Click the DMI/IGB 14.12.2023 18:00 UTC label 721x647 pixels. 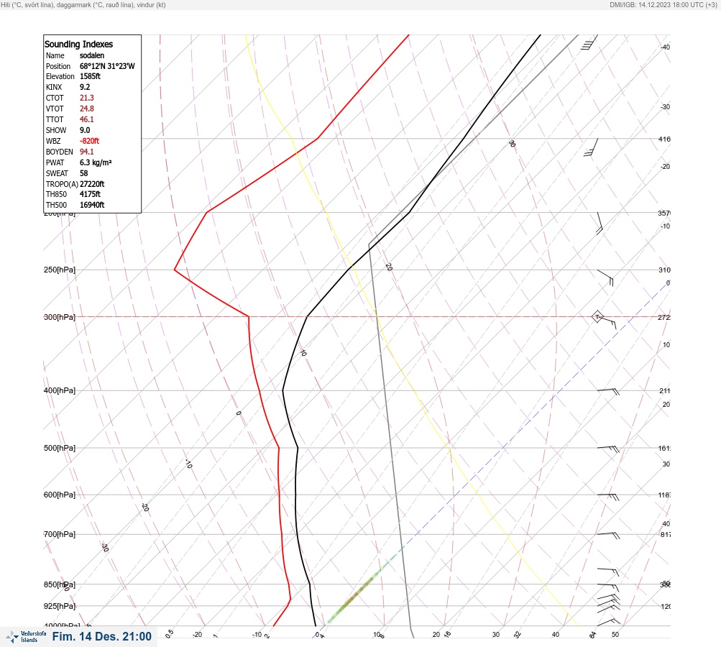(663, 5)
